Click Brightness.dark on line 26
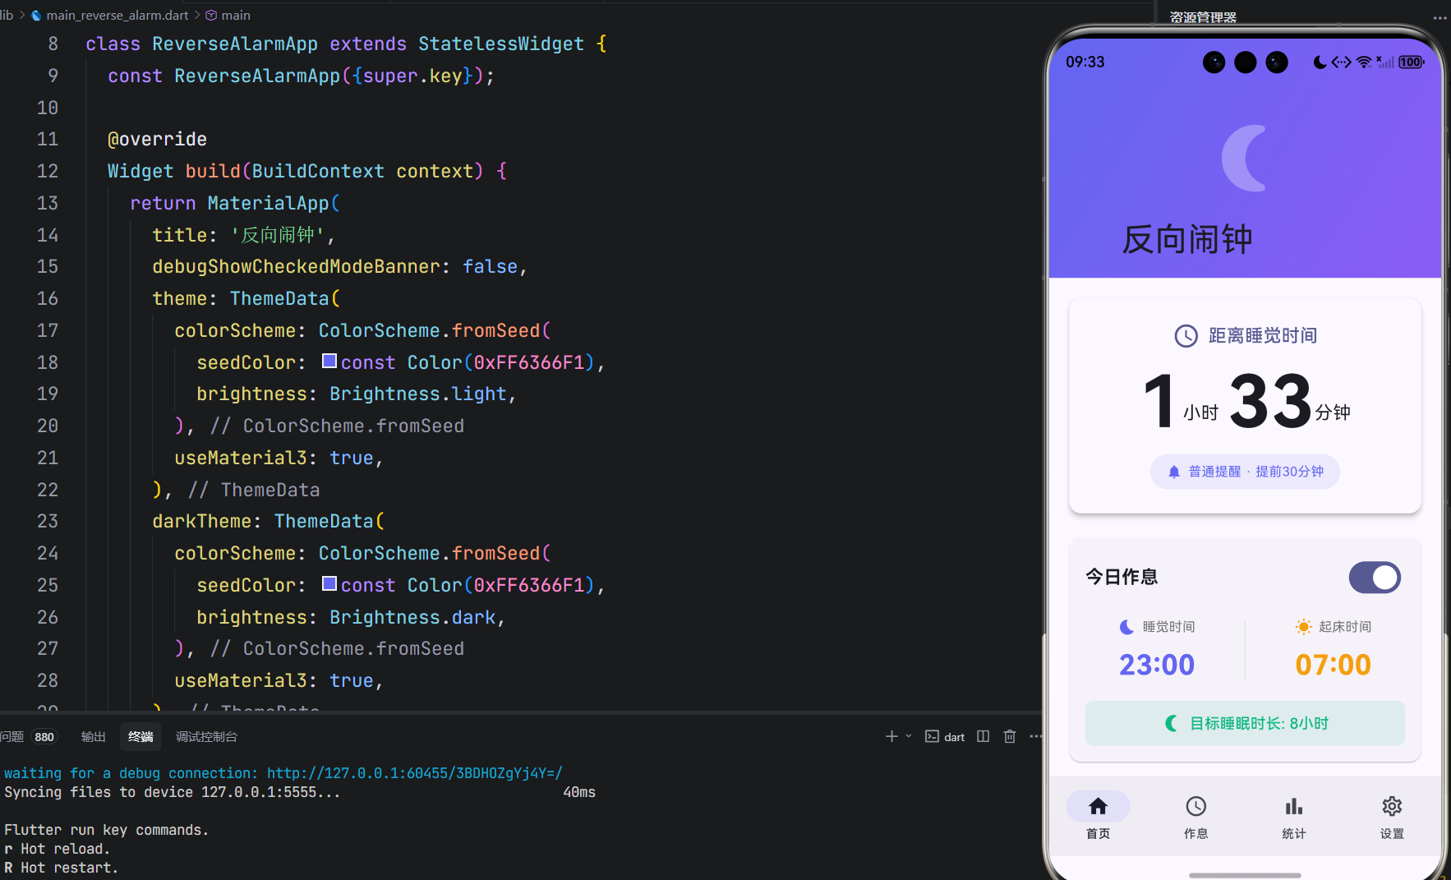 click(x=412, y=617)
